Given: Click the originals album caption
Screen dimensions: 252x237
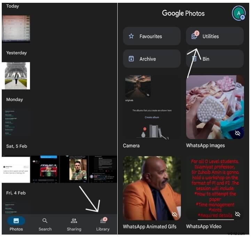Looking at the screenshot, I should point(129,100).
